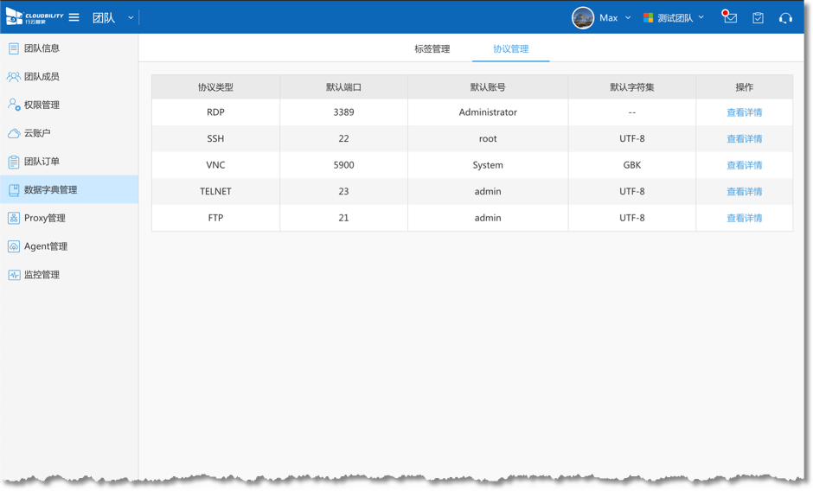Open 团队信息 in the sidebar
The width and height of the screenshot is (813, 491).
coord(42,48)
